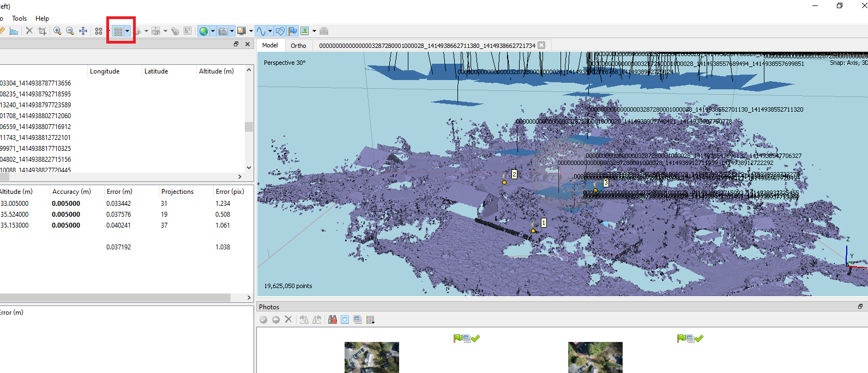Select the first aerial photo thumbnail
The image size is (868, 373).
click(x=372, y=357)
